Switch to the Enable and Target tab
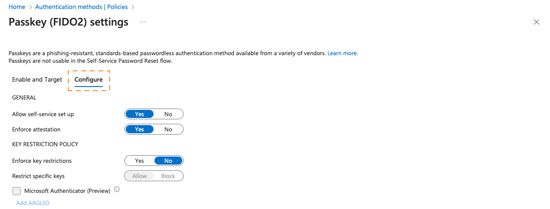550x209 pixels. (37, 79)
